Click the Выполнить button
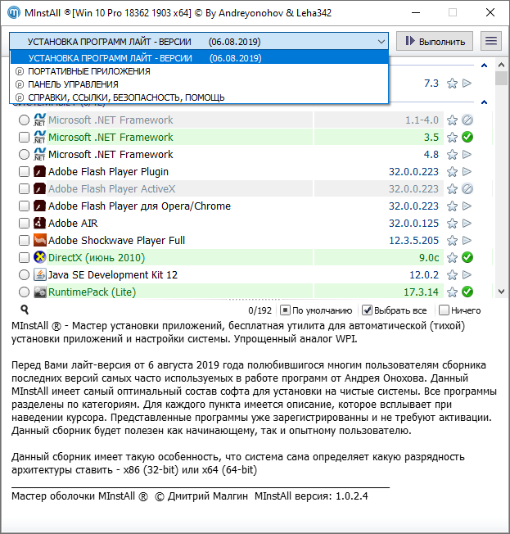 (x=435, y=41)
